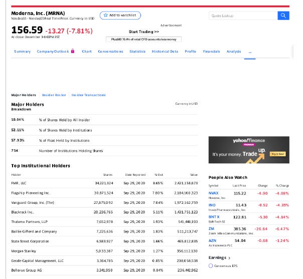Click the Moderna, Inc. (MRNA) title
This screenshot has height=279, width=303.
[38, 14]
